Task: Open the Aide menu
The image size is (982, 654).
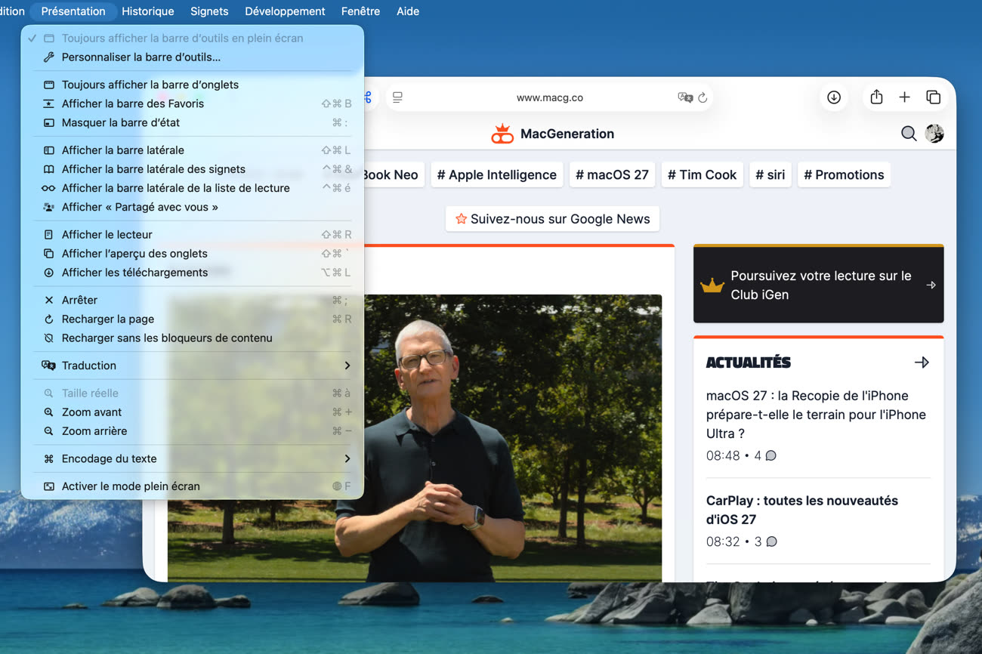Action: click(408, 11)
